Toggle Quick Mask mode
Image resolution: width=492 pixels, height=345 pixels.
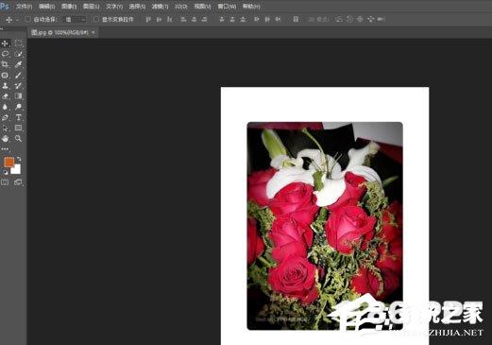tap(5, 182)
